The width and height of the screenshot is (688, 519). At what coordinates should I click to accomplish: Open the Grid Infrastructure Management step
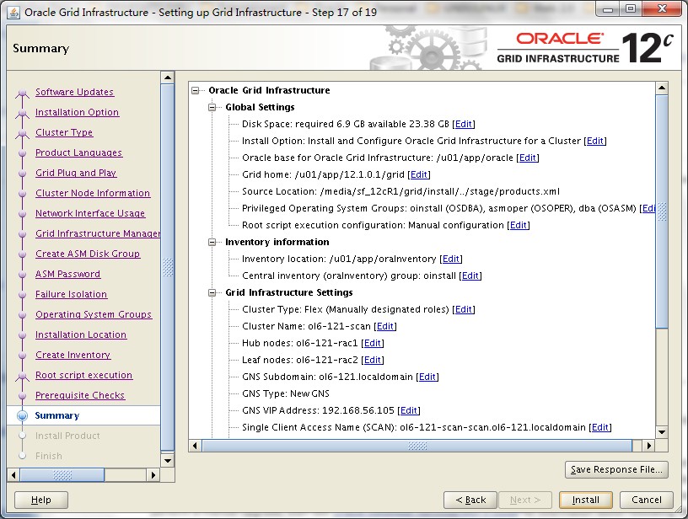click(x=98, y=233)
